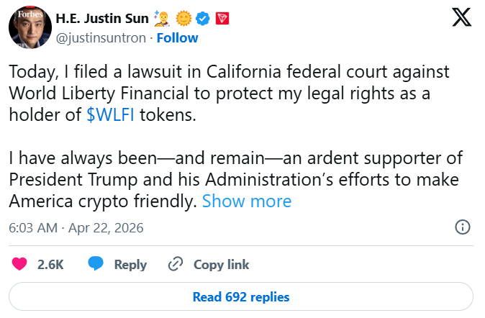Click the X logo

(461, 19)
